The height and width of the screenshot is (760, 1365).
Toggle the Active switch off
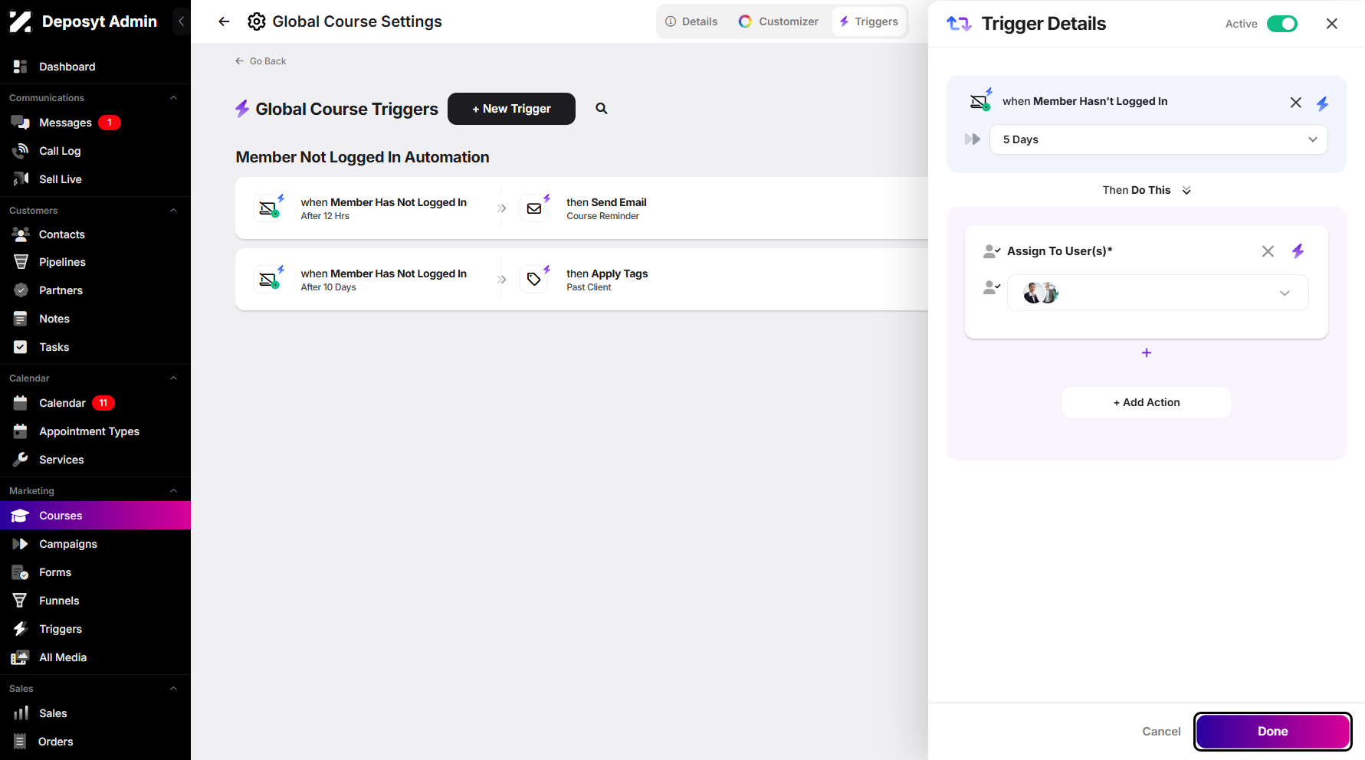coord(1282,24)
